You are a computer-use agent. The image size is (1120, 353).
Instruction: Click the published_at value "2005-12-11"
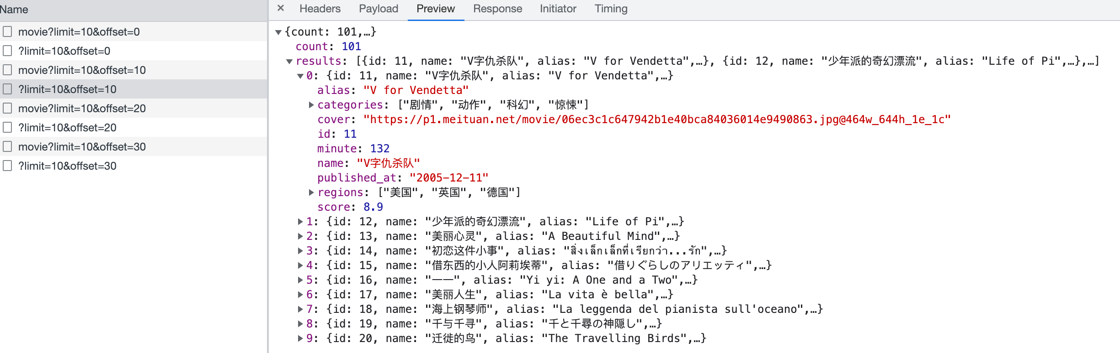pyautogui.click(x=449, y=178)
